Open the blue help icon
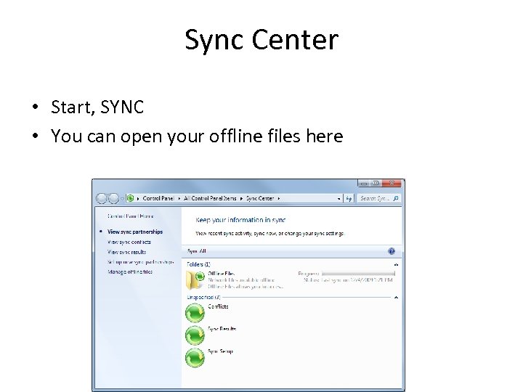523x392 pixels. [392, 251]
